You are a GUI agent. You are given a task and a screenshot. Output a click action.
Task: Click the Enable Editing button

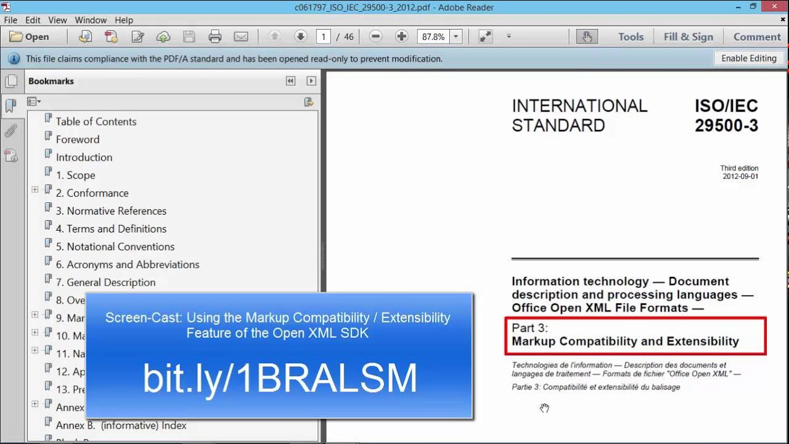pyautogui.click(x=749, y=59)
